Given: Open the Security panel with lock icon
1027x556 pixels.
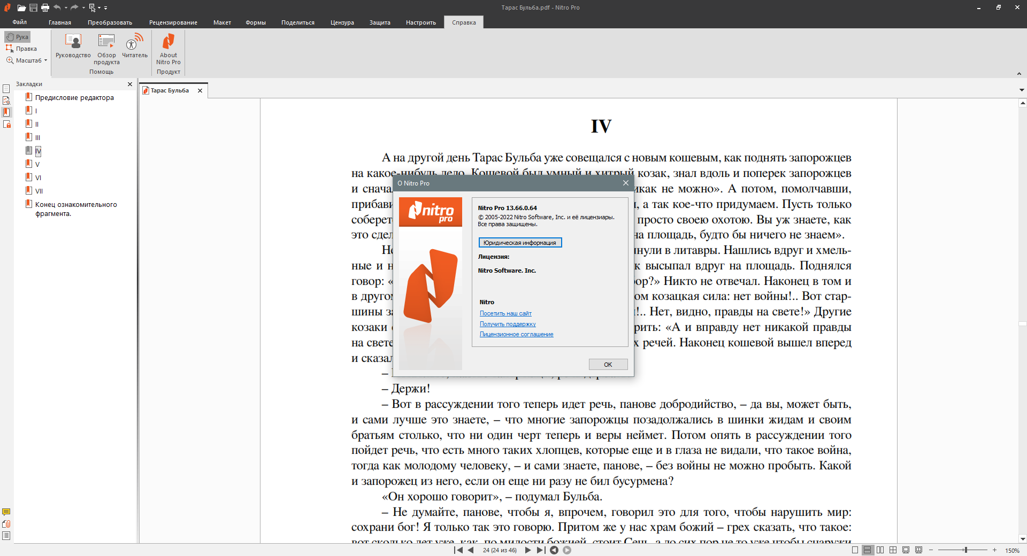Looking at the screenshot, I should (6, 124).
